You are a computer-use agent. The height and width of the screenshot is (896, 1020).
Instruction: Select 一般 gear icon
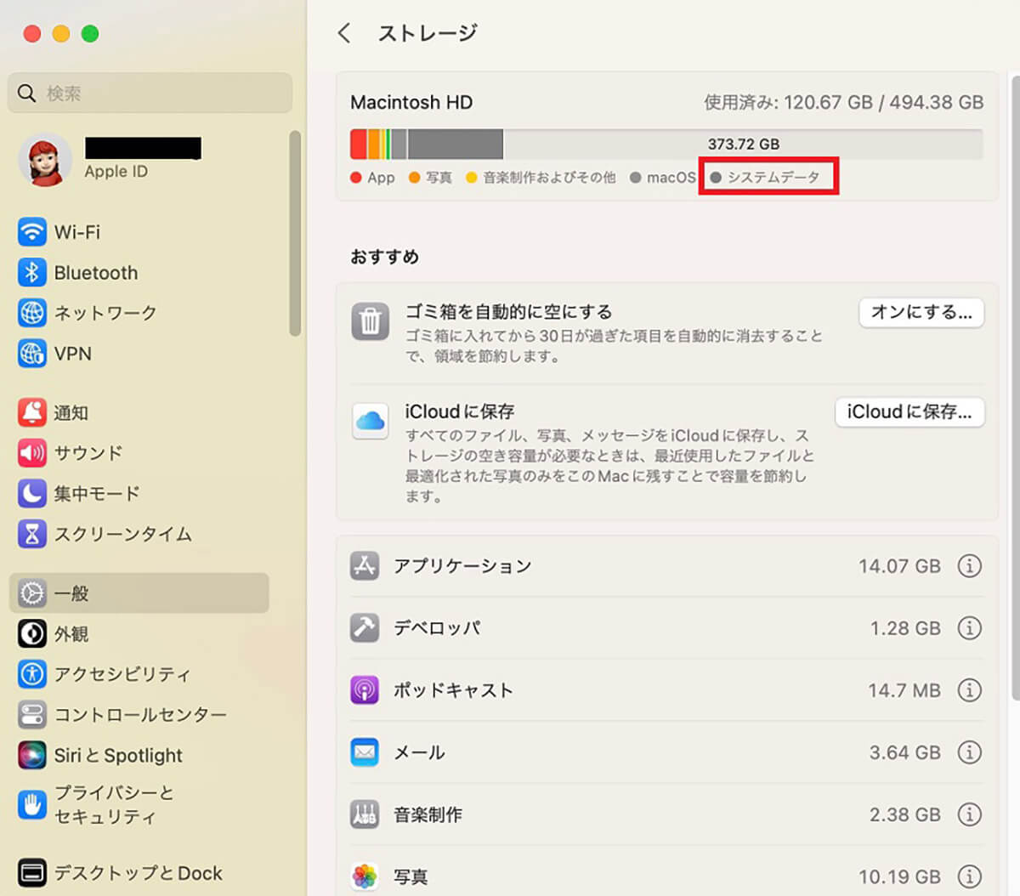pyautogui.click(x=32, y=593)
